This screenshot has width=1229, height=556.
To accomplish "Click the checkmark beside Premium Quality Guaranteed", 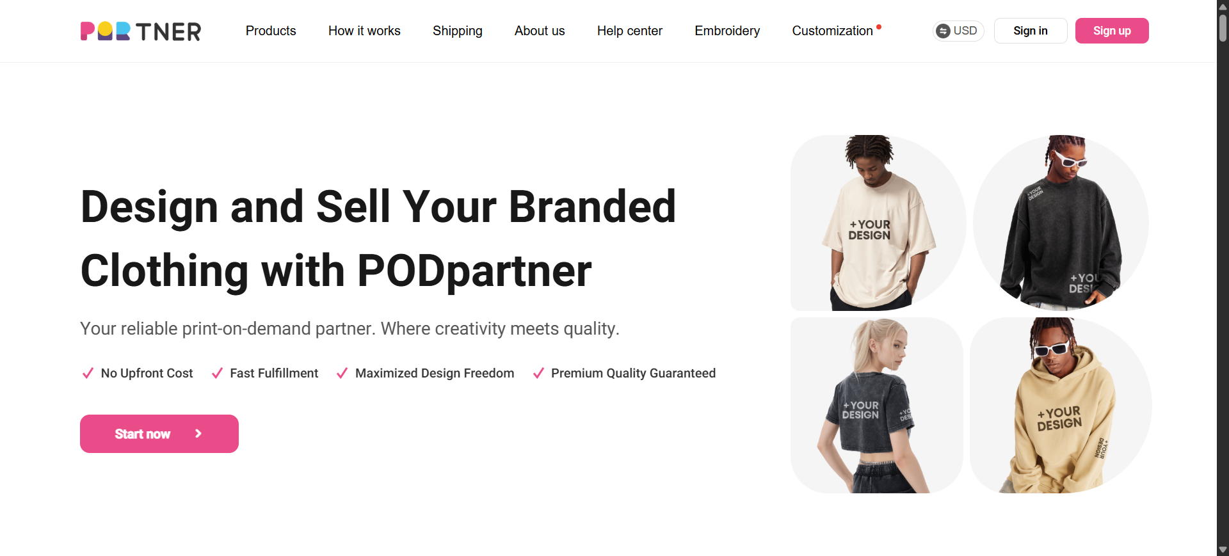I will 538,373.
